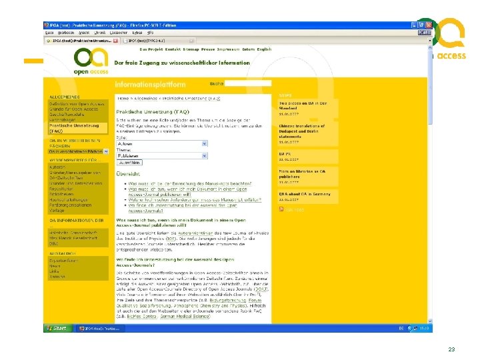Open the Hilfe menu
This screenshot has height=360, width=480.
tap(150, 33)
